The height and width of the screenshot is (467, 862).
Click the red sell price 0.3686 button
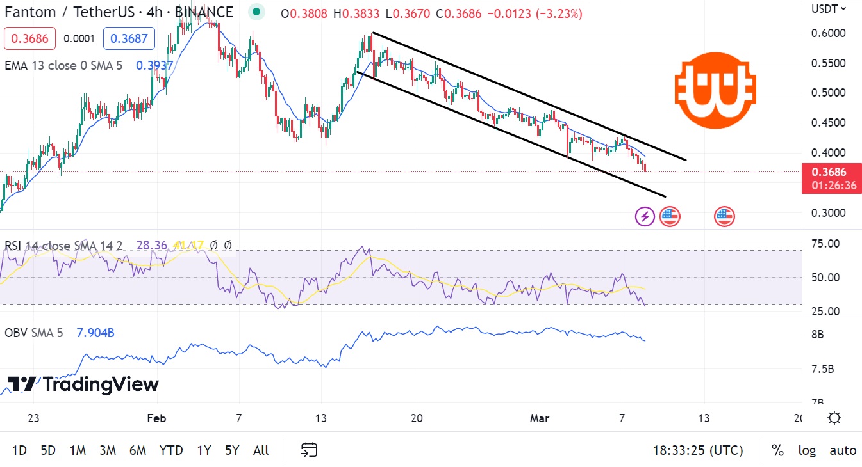(29, 38)
